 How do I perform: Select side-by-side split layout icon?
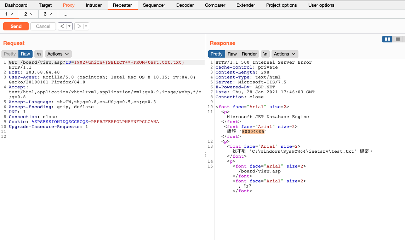pyautogui.click(x=387, y=39)
